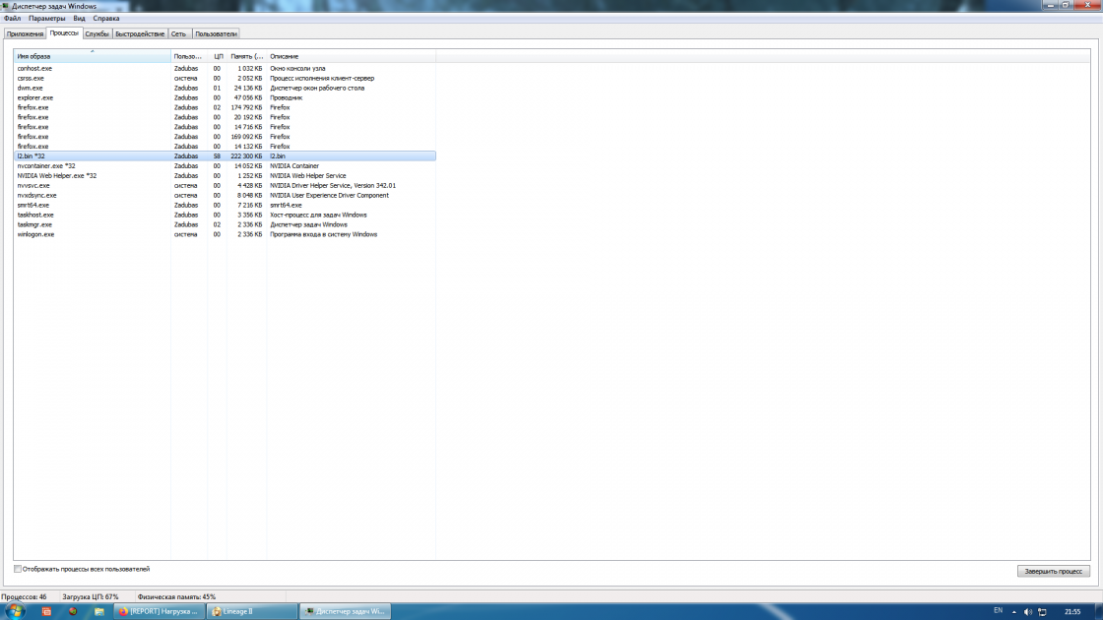Open the Справка menu

pos(106,18)
